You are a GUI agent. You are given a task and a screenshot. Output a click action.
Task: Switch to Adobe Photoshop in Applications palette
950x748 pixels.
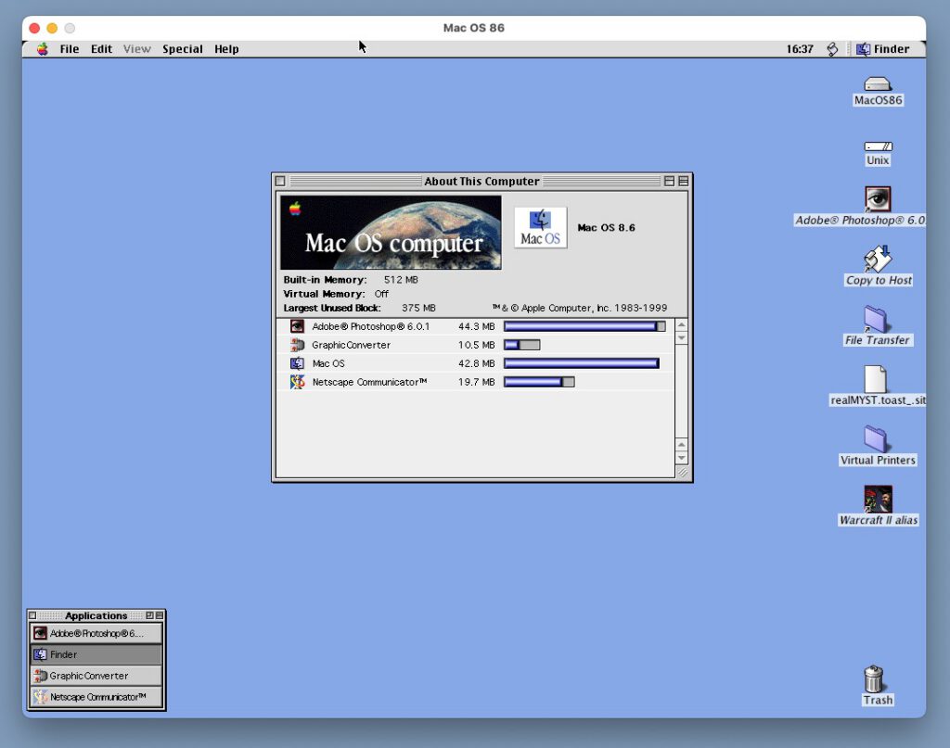[x=96, y=633]
